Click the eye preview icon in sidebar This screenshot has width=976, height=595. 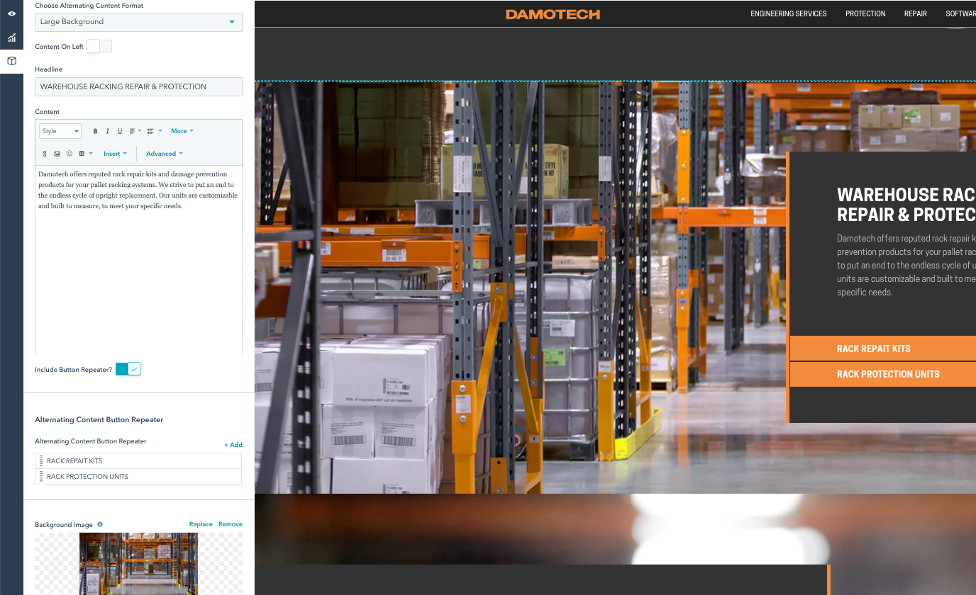pos(11,13)
